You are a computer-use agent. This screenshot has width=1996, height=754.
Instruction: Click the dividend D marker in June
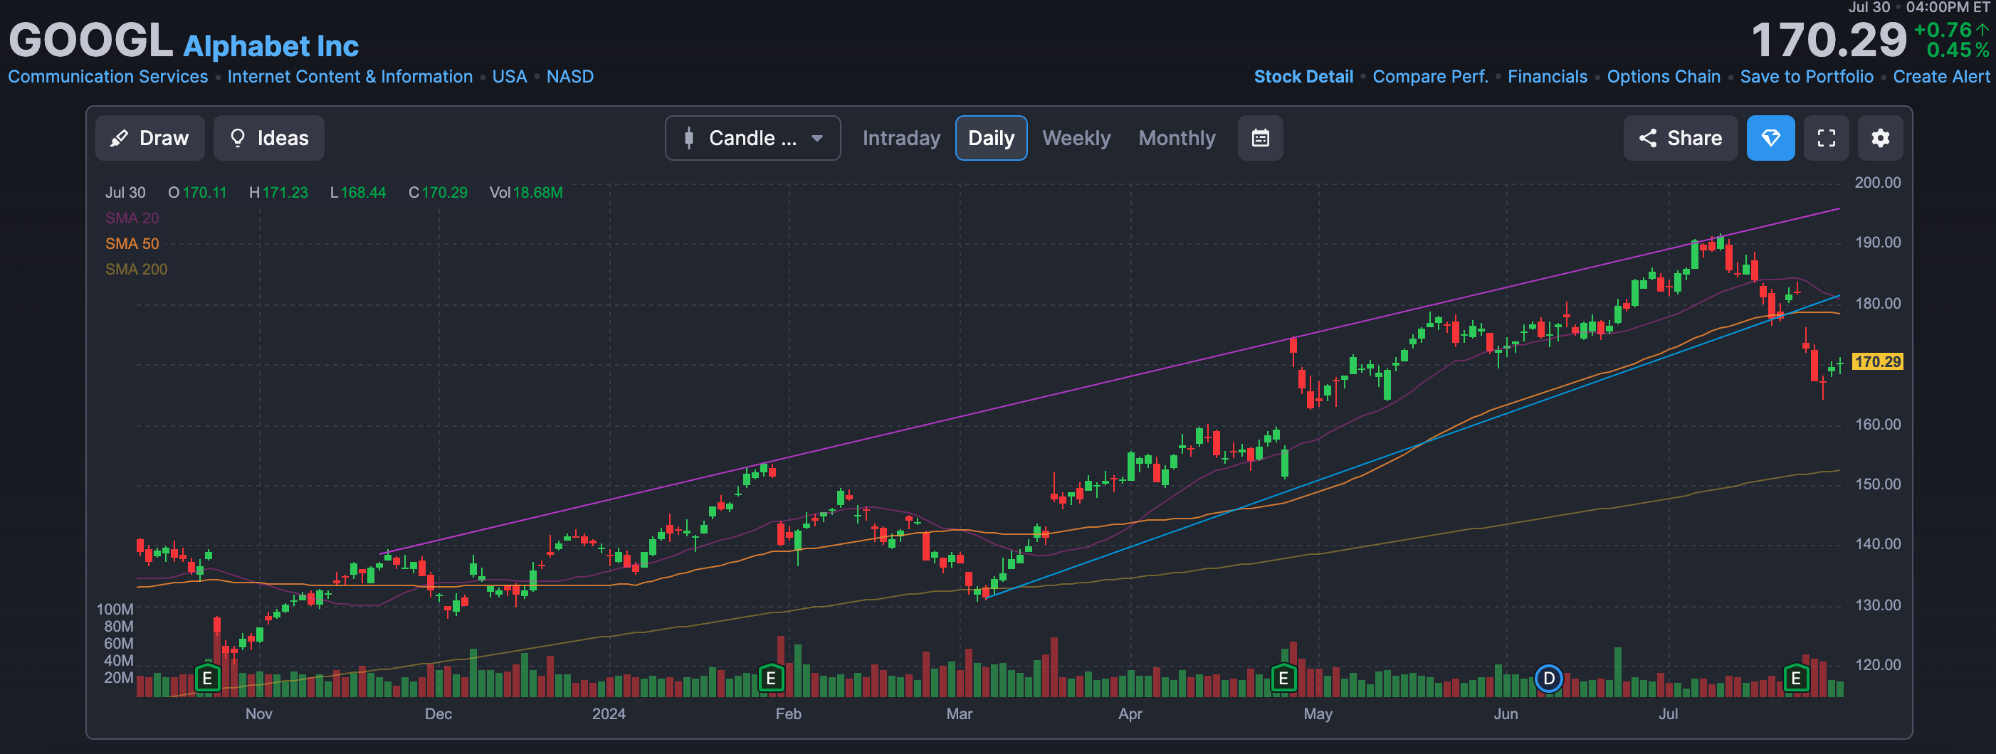[x=1548, y=679]
